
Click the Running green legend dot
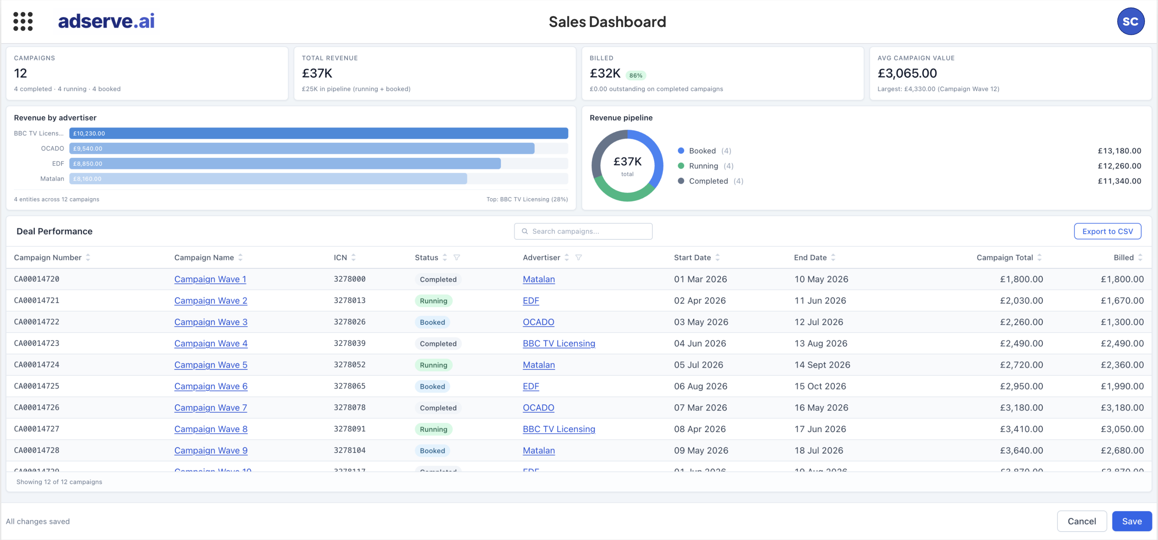click(x=681, y=166)
